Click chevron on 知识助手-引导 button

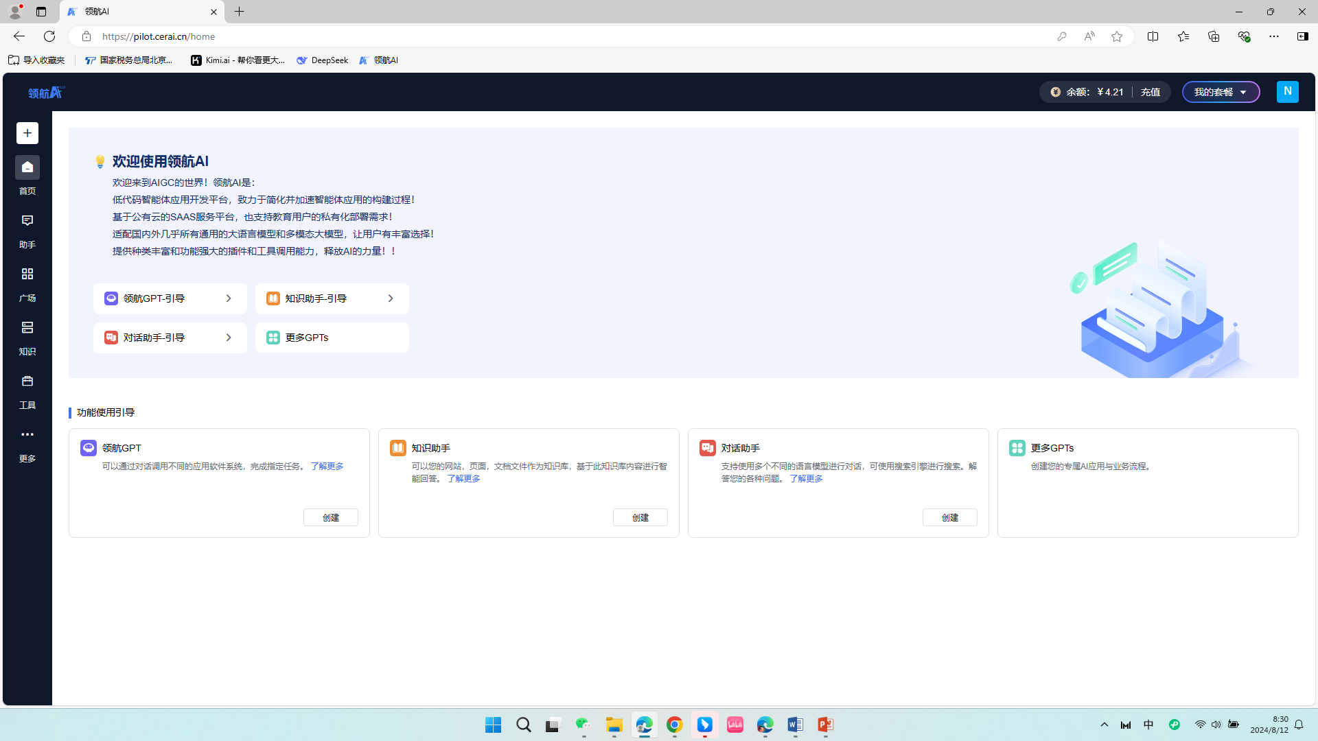[x=391, y=298]
